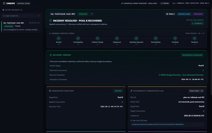Click the Created At value 09:59:56 UTC
The image size is (212, 133).
(x=194, y=116)
